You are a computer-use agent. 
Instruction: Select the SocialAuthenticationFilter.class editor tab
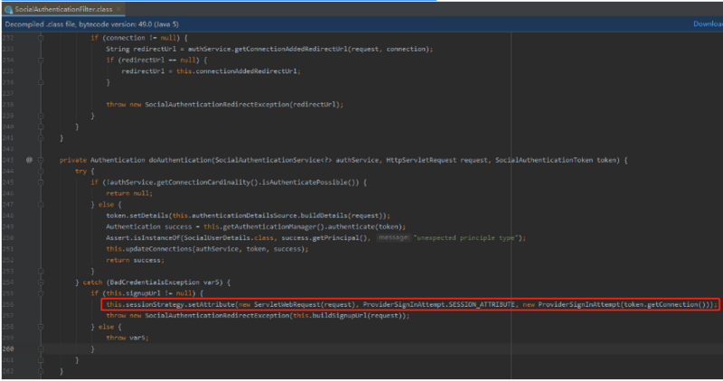pos(63,9)
